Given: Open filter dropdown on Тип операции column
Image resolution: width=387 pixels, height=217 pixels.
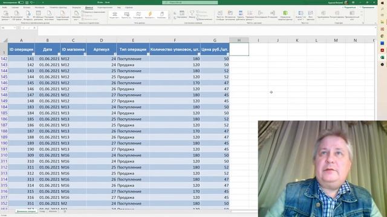Looking at the screenshot, I should pos(148,54).
